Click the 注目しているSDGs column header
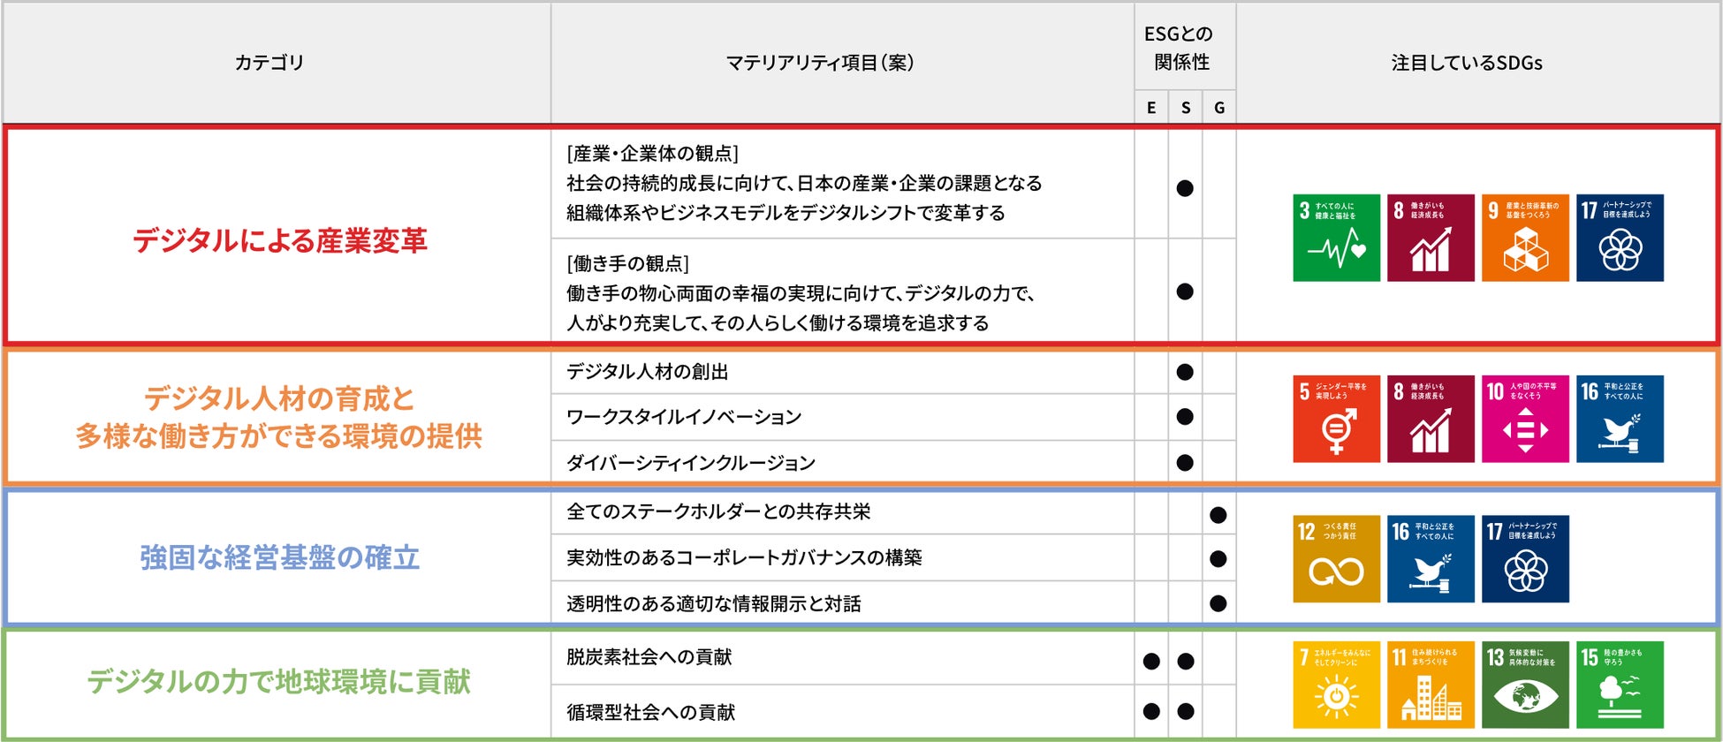 [1467, 63]
